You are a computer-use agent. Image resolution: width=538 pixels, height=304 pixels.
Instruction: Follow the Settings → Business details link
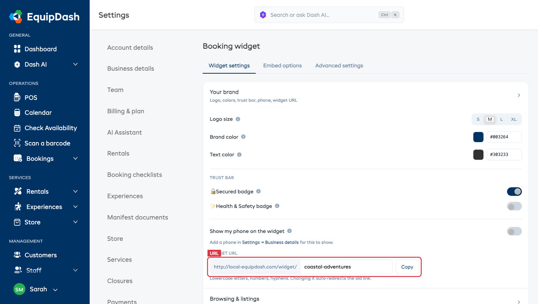(x=270, y=242)
